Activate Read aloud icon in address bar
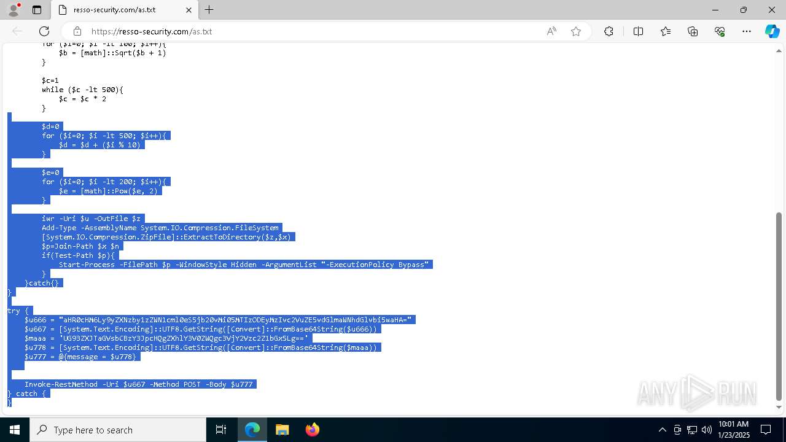The height and width of the screenshot is (442, 786). [551, 31]
